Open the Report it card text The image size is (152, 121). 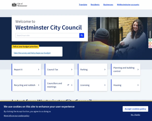pos(18,70)
